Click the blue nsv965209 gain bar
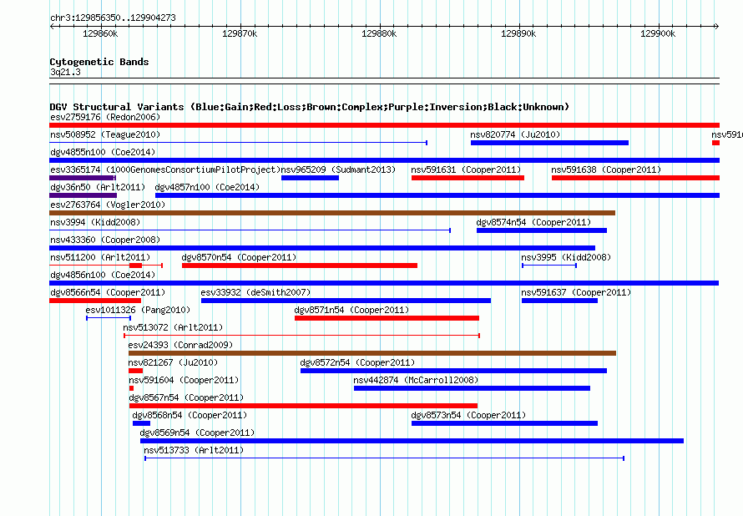The width and height of the screenshot is (743, 516). (310, 178)
